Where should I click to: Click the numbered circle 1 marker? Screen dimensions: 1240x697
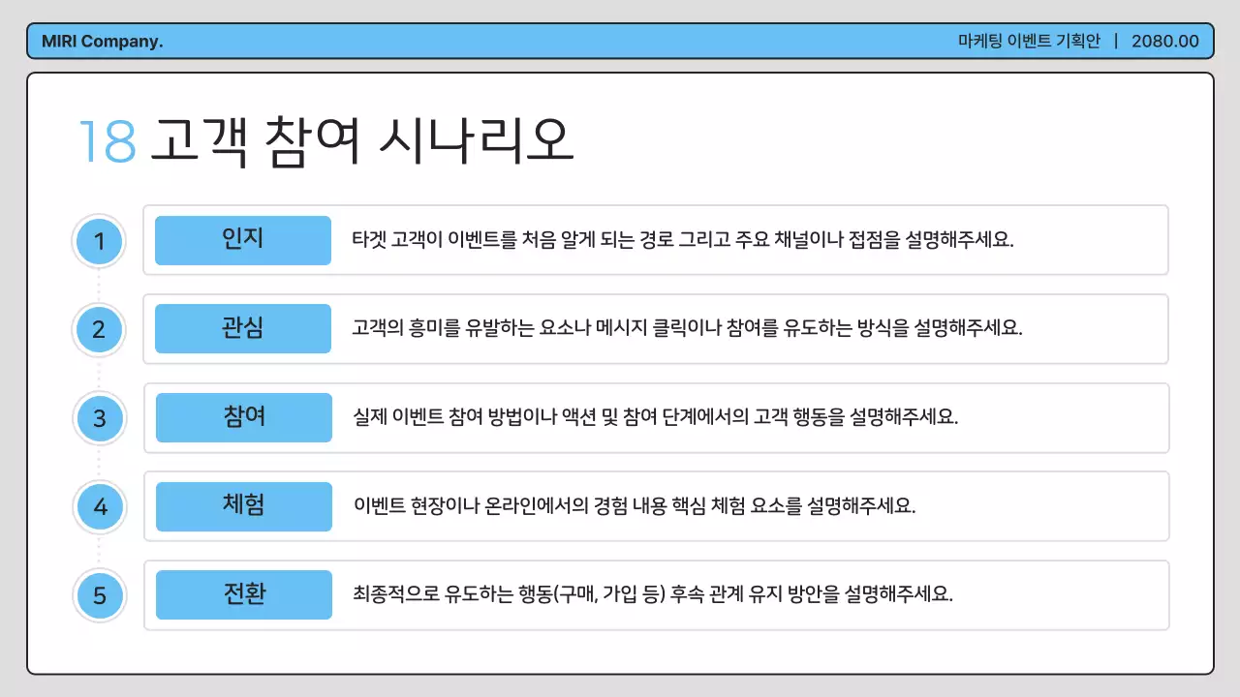point(99,240)
